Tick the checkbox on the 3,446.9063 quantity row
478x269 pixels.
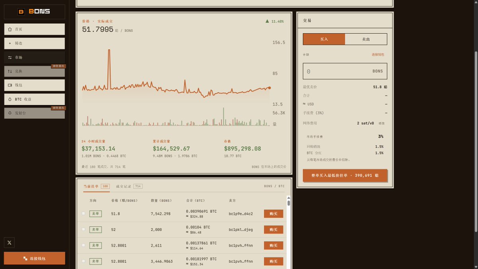83,261
